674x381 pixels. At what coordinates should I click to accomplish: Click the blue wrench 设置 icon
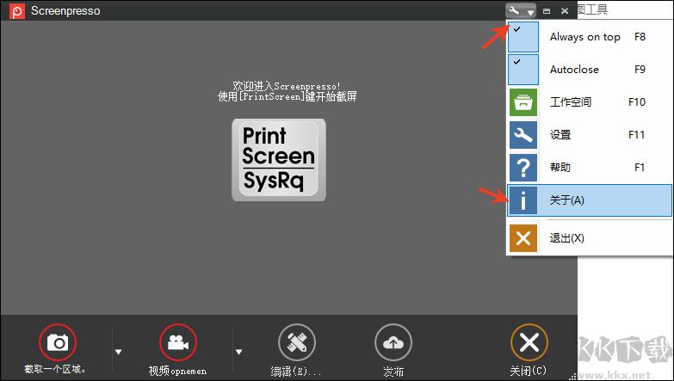point(523,135)
